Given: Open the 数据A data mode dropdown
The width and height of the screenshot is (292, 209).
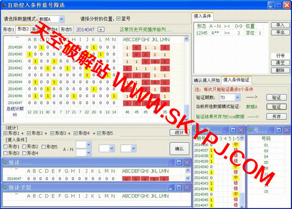Looking at the screenshot, I should tap(61, 19).
